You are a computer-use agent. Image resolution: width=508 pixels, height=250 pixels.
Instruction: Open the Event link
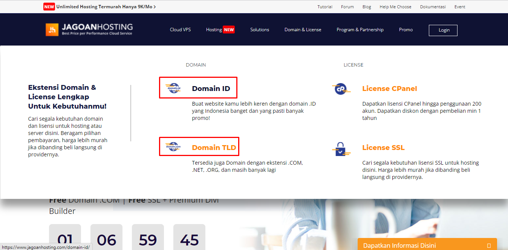460,7
